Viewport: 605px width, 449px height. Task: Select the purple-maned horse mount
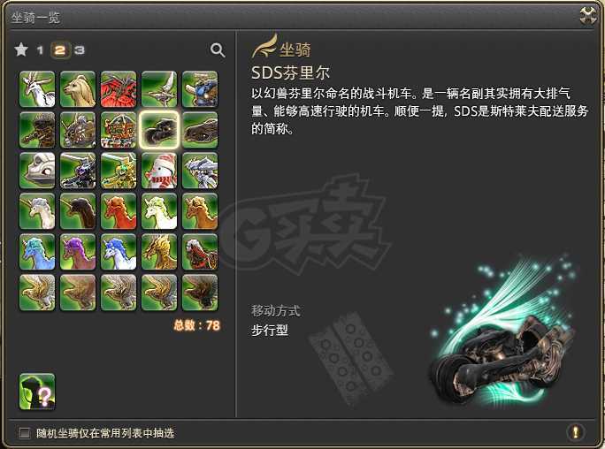coord(78,252)
